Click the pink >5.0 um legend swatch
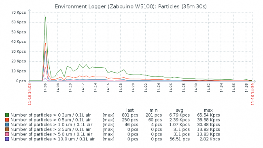Viewport: 263px width, 148px height. [x=7, y=134]
